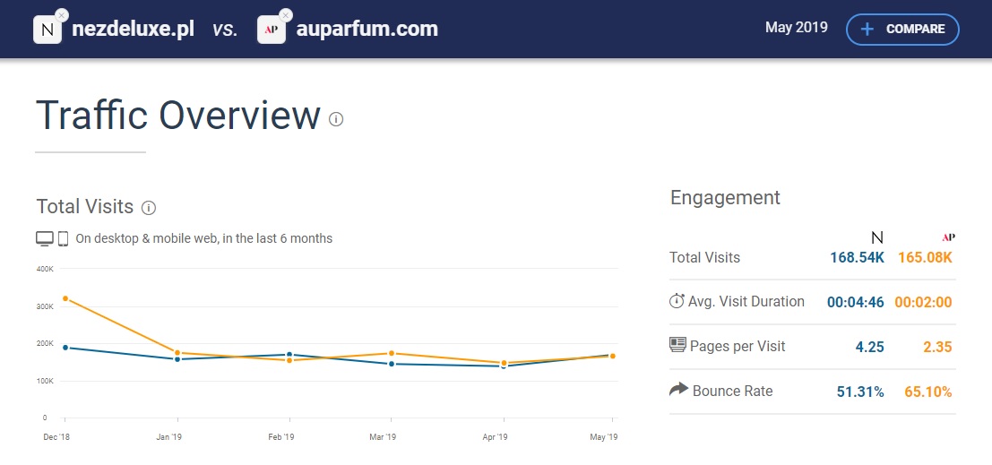992x465 pixels.
Task: Click the mobile device icon
Action: click(x=64, y=238)
